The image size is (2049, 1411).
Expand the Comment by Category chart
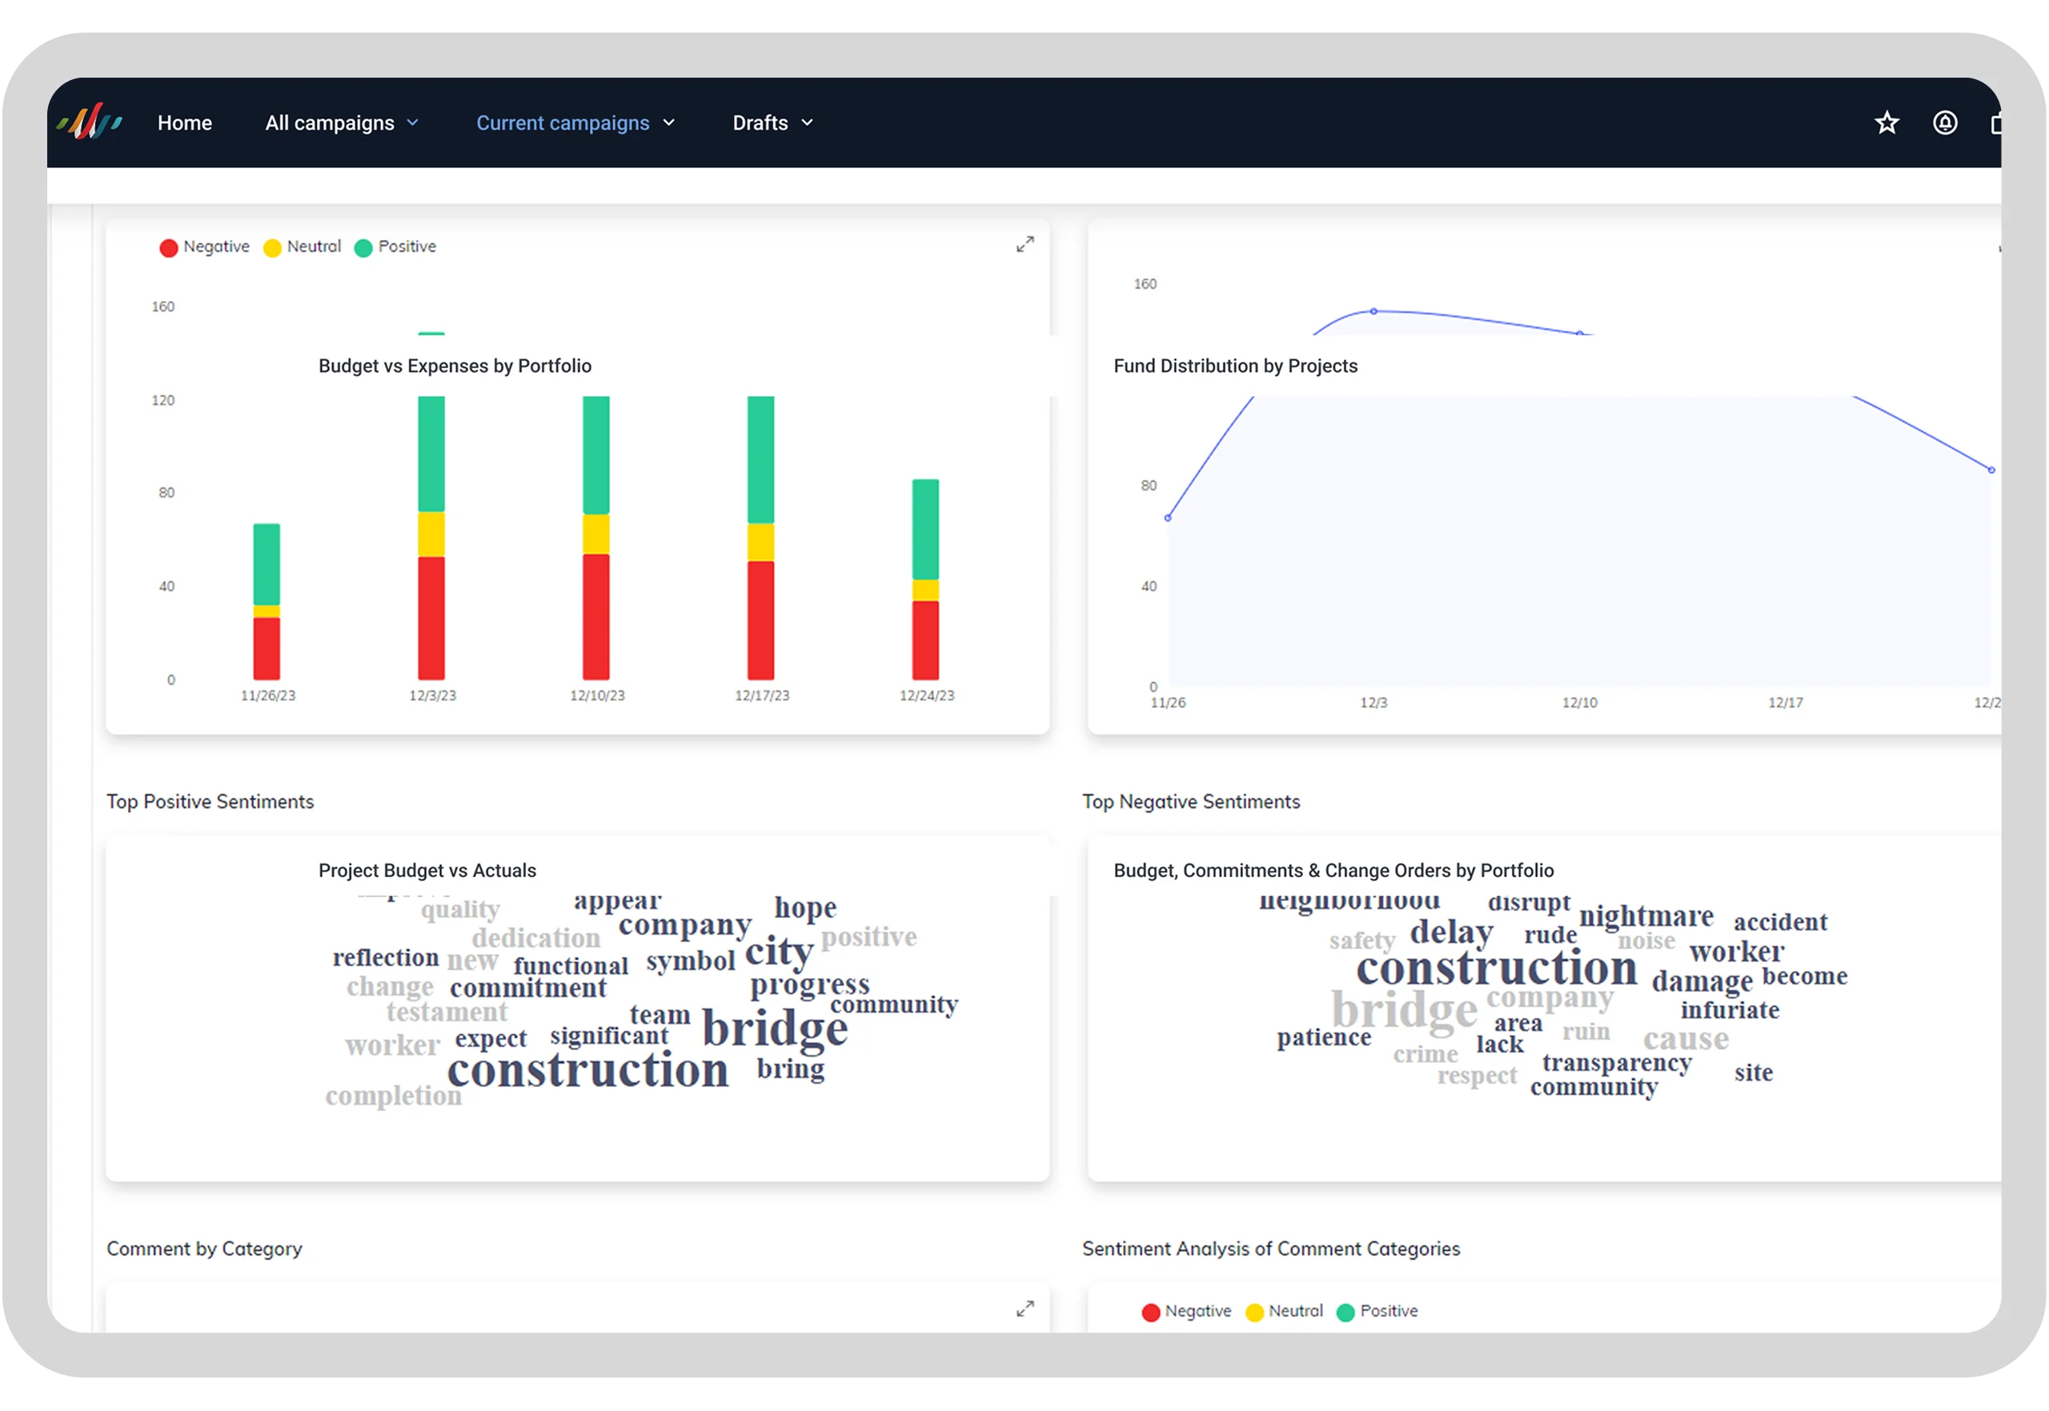(1024, 1309)
